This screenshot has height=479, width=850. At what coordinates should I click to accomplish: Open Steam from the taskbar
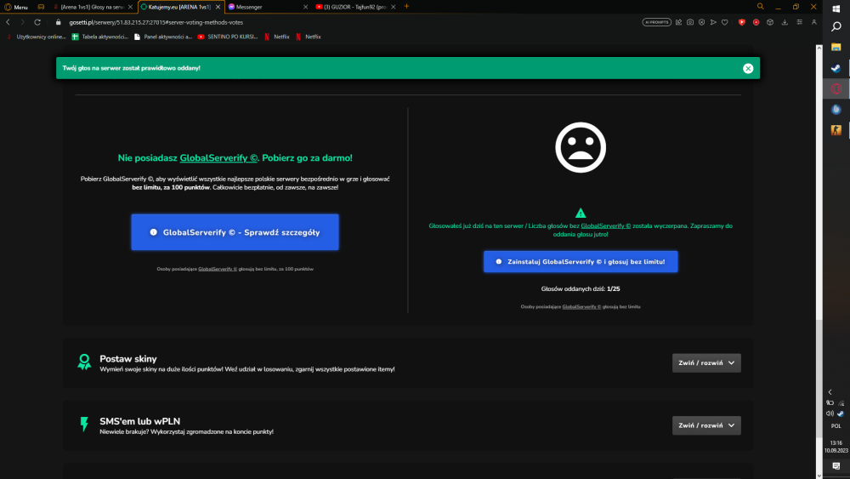point(836,68)
